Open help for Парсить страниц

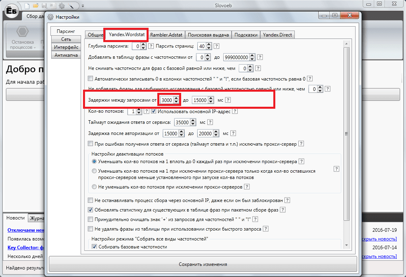pyautogui.click(x=217, y=46)
